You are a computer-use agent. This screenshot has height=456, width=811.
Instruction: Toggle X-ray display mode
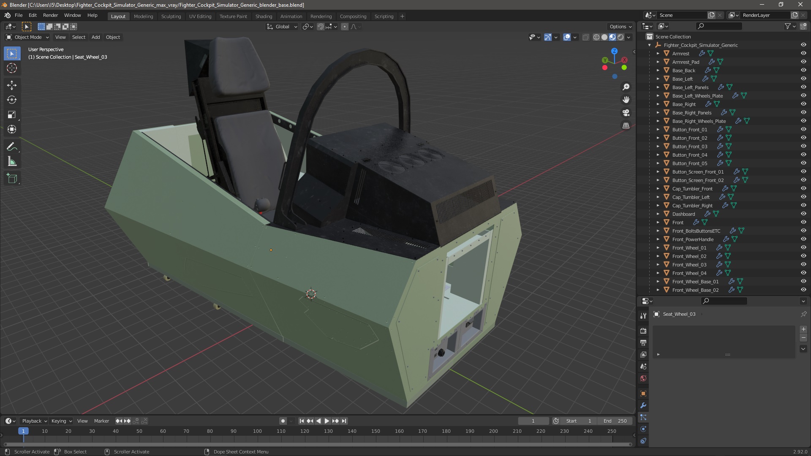point(585,37)
